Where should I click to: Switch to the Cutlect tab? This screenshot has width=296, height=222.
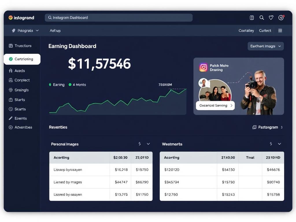tap(265, 30)
